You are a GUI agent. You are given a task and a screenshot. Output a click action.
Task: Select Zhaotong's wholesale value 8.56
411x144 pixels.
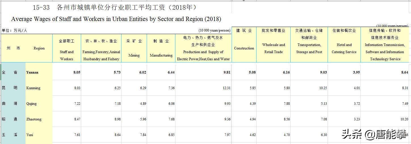click(287, 119)
